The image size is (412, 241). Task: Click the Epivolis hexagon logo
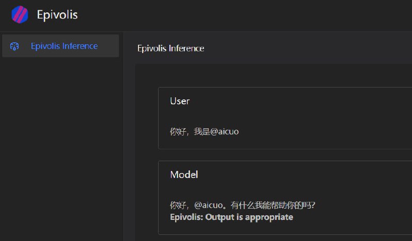pyautogui.click(x=20, y=15)
